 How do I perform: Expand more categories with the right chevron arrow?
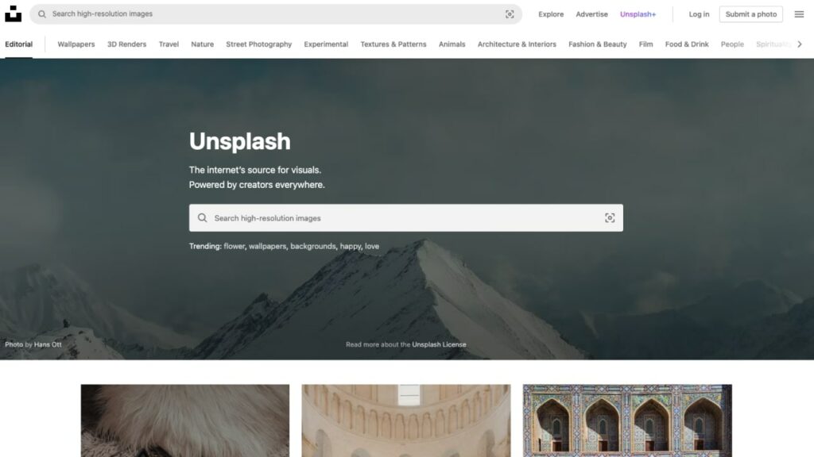(x=800, y=44)
